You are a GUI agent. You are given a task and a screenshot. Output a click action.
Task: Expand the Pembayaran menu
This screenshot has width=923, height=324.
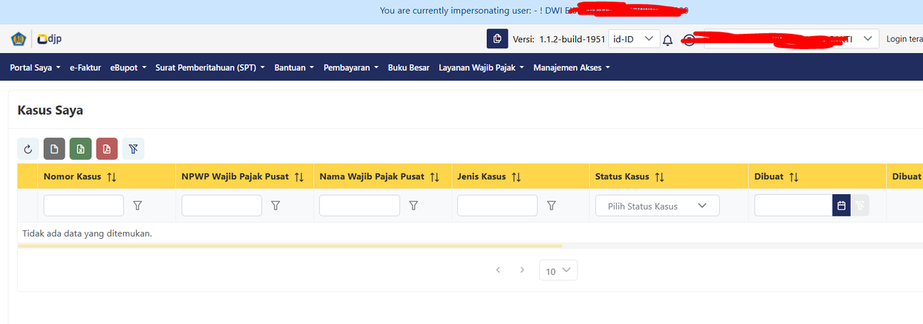pyautogui.click(x=351, y=68)
